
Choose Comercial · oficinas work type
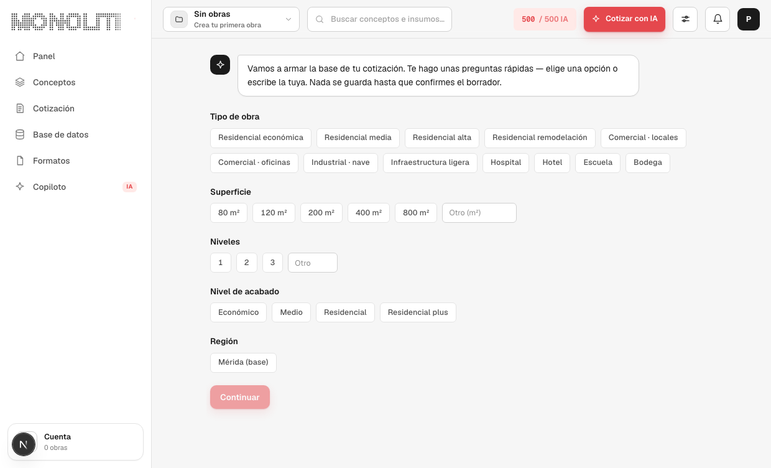[x=254, y=162]
